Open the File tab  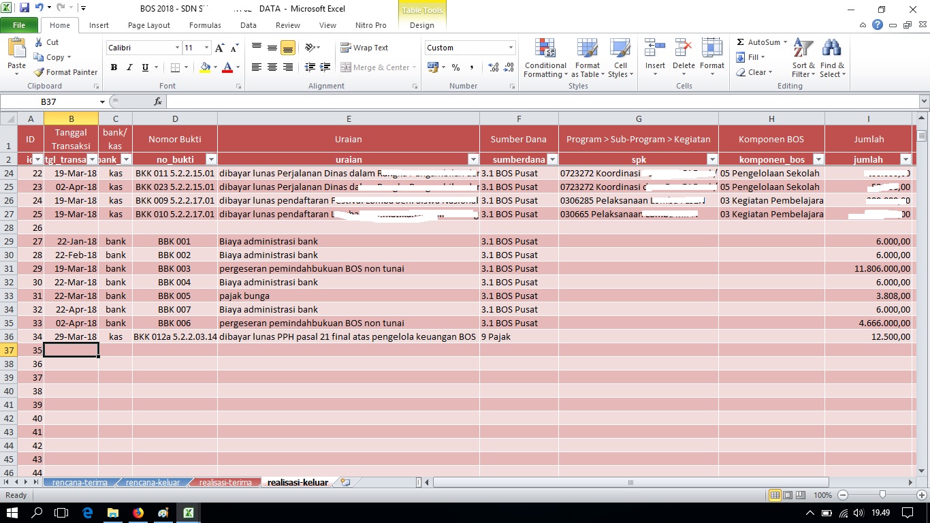coord(19,25)
